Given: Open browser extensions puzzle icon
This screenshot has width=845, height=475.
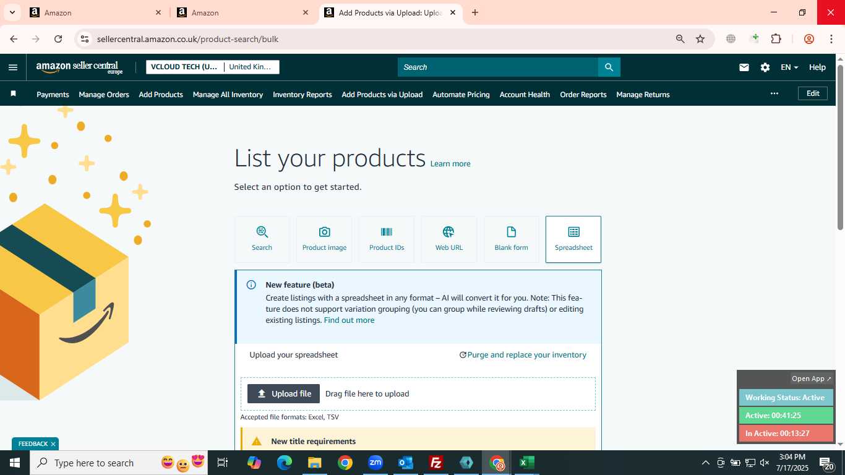Looking at the screenshot, I should click(x=776, y=39).
